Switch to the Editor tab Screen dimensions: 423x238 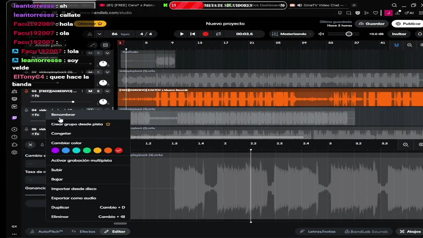(115, 232)
